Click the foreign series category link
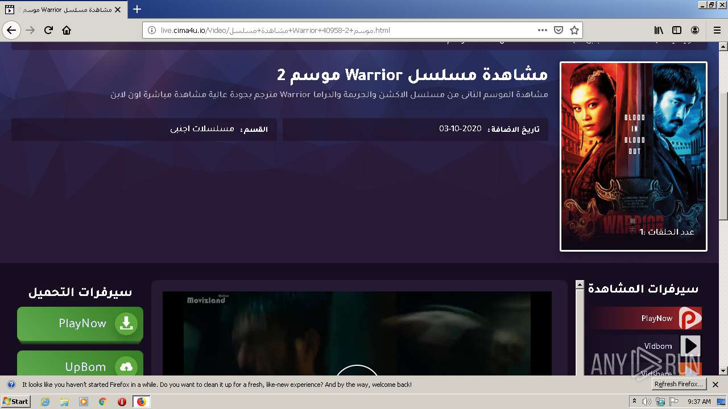 [202, 129]
